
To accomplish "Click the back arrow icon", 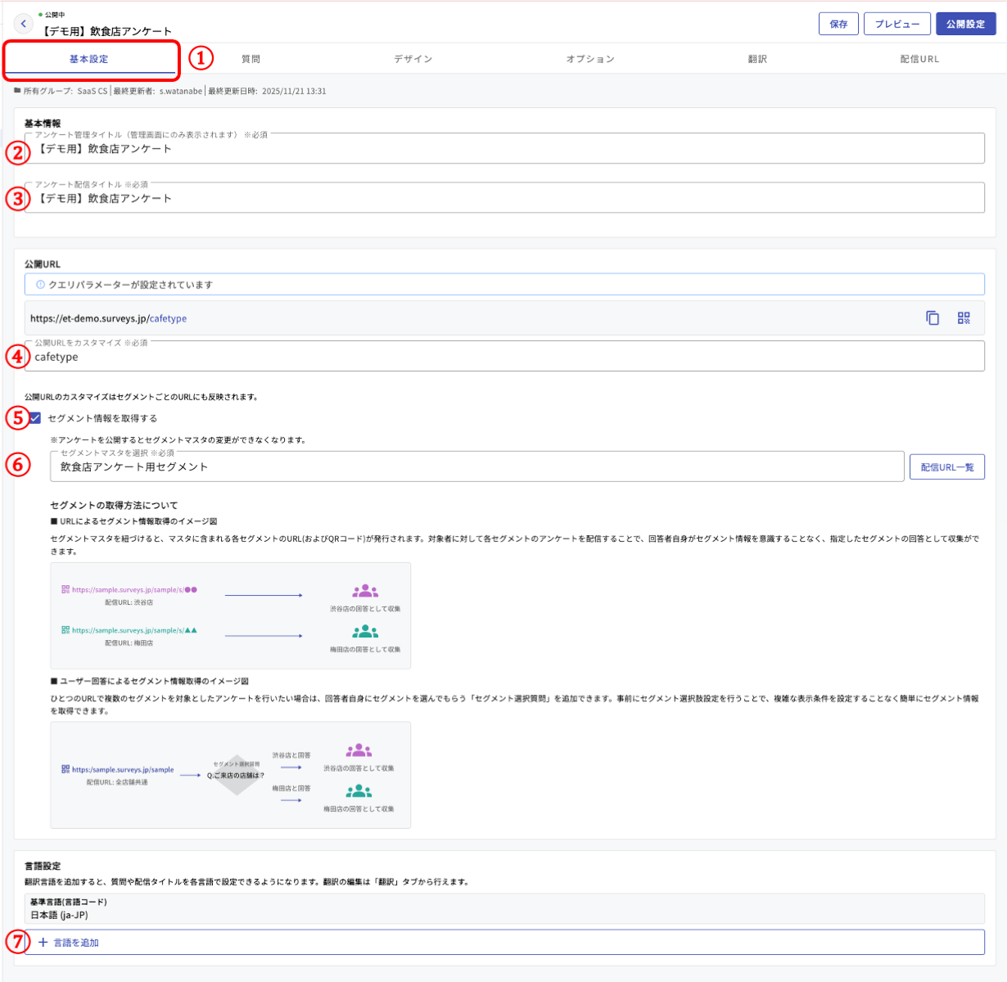I will pyautogui.click(x=24, y=24).
